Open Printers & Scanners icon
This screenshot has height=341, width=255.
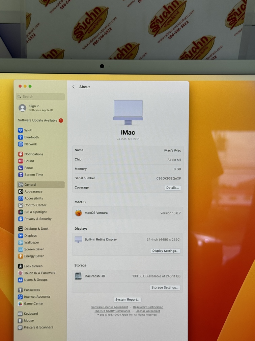[x=20, y=327]
